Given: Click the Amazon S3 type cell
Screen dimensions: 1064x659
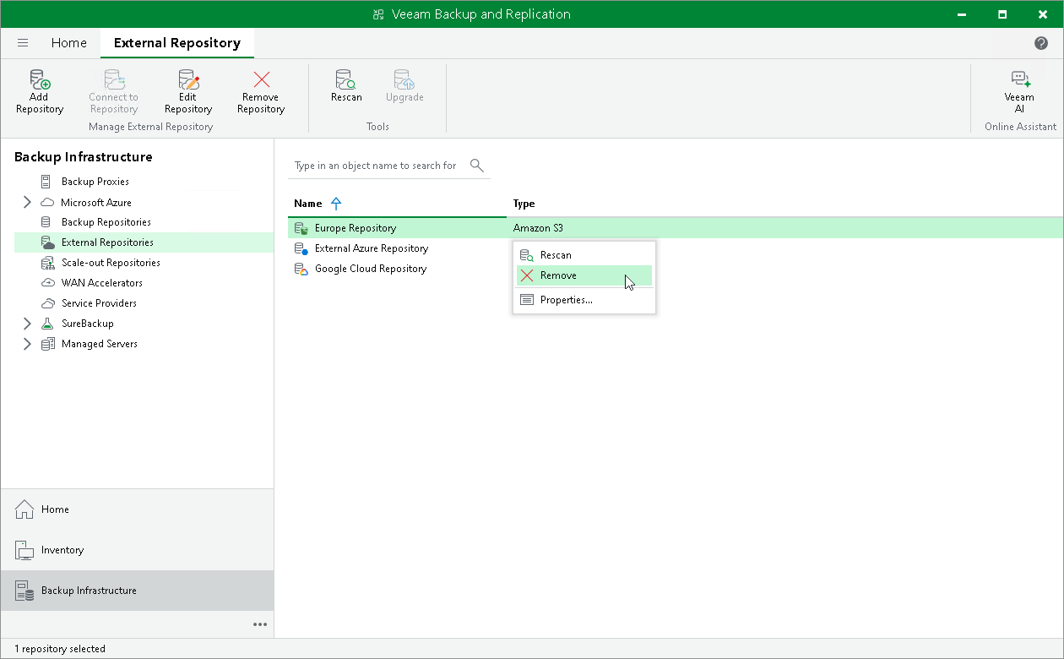Looking at the screenshot, I should coord(538,228).
